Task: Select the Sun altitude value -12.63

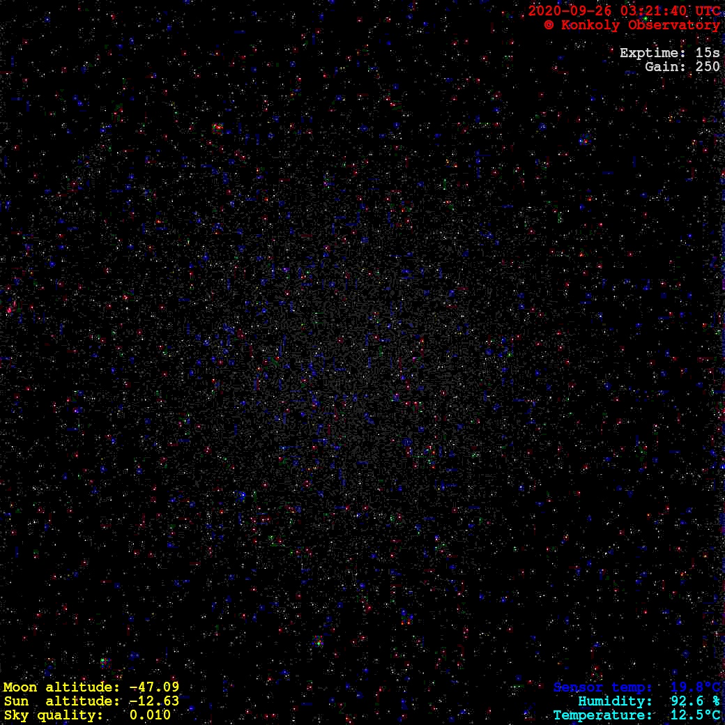Action: point(154,701)
